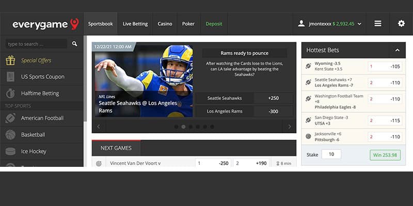Open US Sports Coupon link
413x206 pixels.
click(x=43, y=77)
